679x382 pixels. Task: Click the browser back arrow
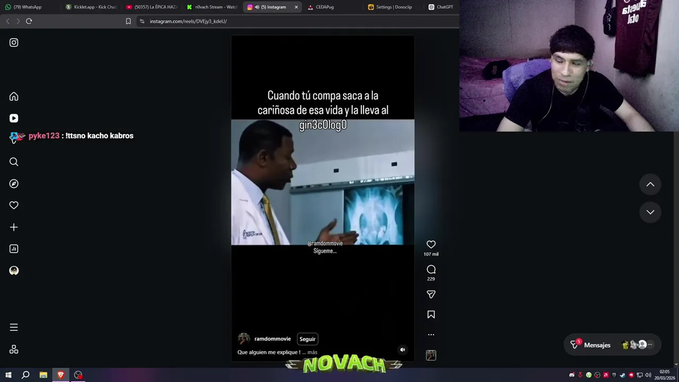[x=7, y=21]
